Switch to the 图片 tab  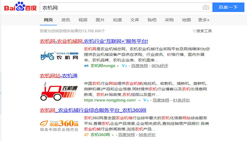pos(100,20)
